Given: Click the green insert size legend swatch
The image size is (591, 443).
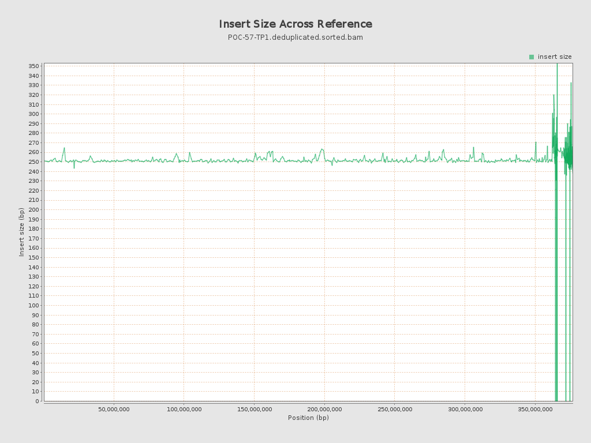Looking at the screenshot, I should point(532,57).
